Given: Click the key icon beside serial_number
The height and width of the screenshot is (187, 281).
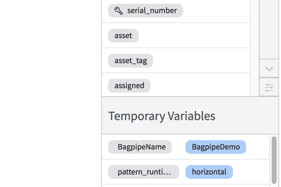Looking at the screenshot, I should [x=118, y=11].
